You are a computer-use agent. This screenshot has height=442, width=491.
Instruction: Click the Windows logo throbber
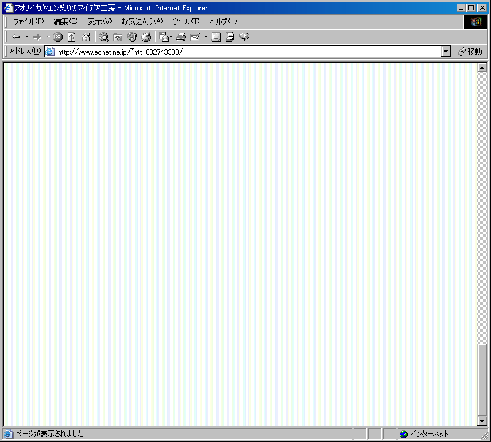pos(475,22)
